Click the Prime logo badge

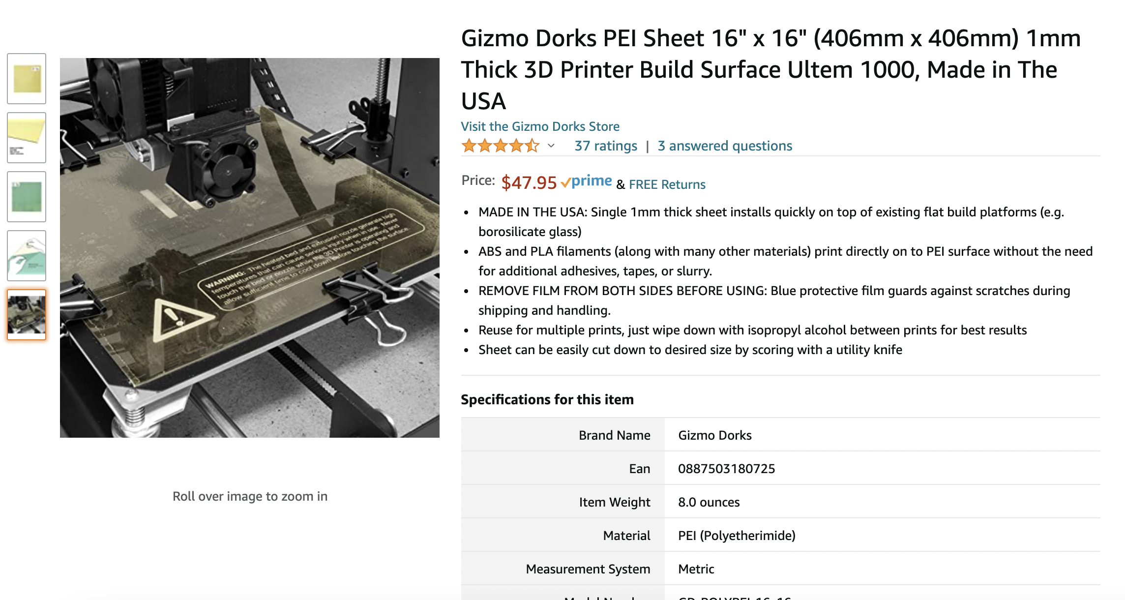tap(586, 181)
